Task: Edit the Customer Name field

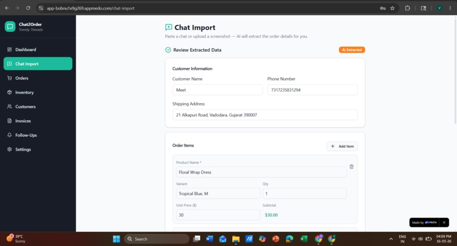Action: [x=217, y=90]
